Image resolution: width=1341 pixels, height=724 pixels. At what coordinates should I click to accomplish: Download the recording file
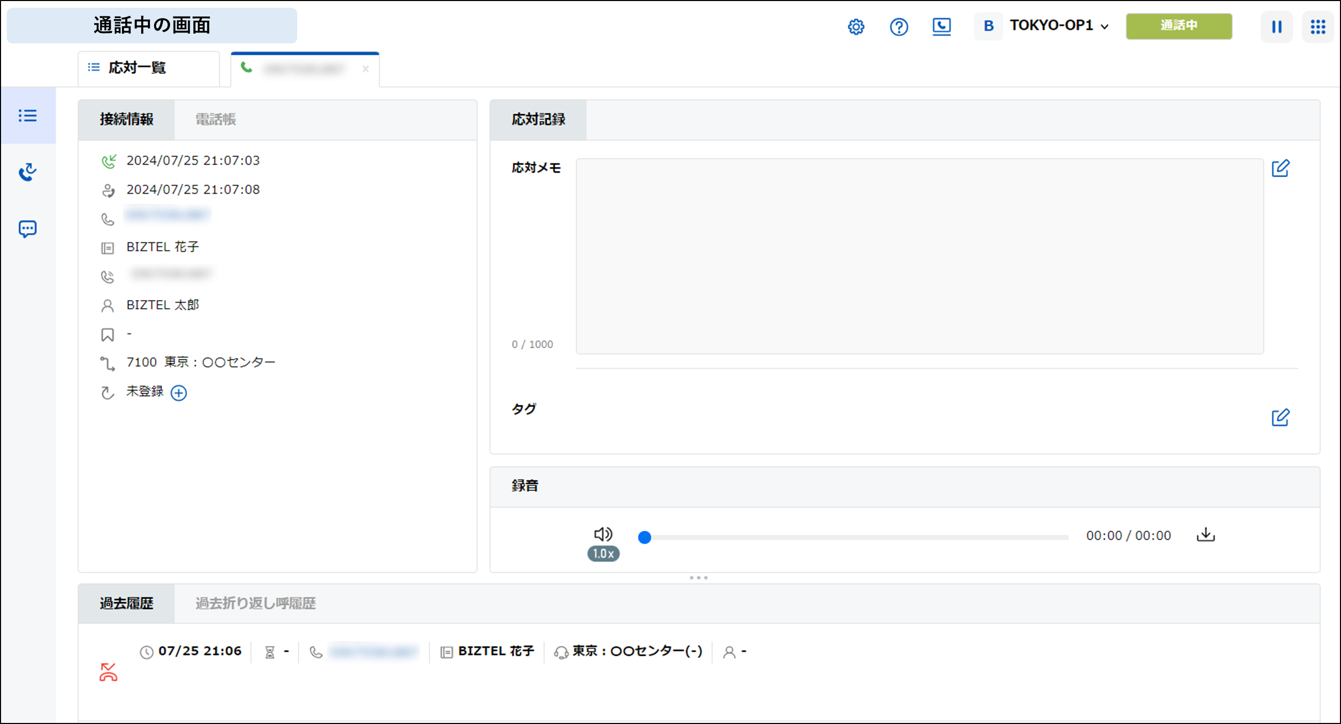[1205, 534]
